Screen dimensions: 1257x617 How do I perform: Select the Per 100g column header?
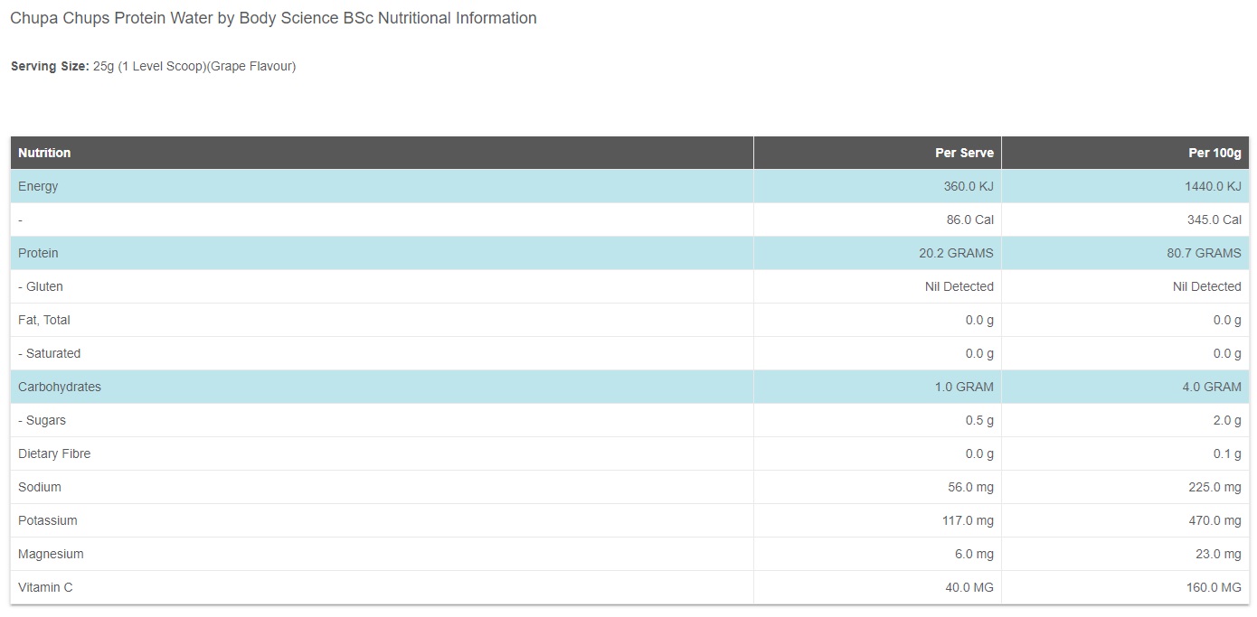point(1214,153)
